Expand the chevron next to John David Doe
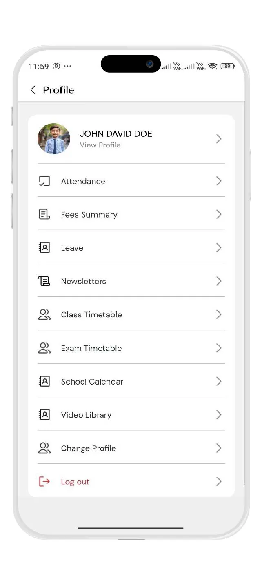This screenshot has height=567, width=262. click(219, 139)
